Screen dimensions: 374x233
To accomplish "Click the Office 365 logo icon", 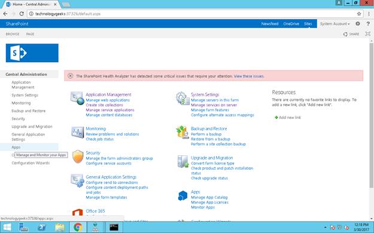I will click(x=77, y=212).
